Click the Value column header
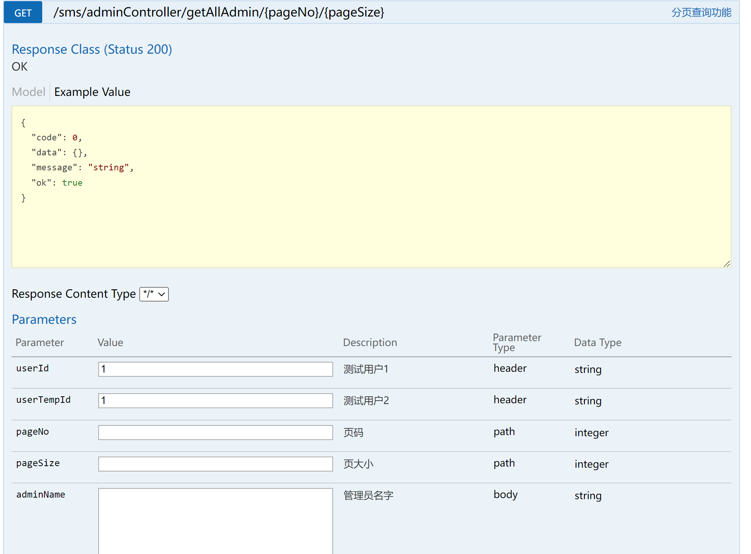751x554 pixels. click(x=110, y=343)
